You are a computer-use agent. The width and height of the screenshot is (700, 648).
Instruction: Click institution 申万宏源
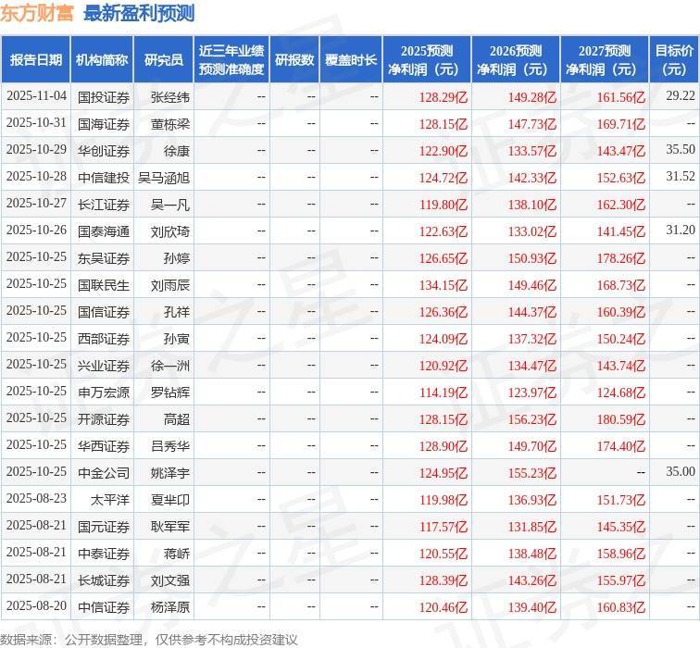pos(104,393)
